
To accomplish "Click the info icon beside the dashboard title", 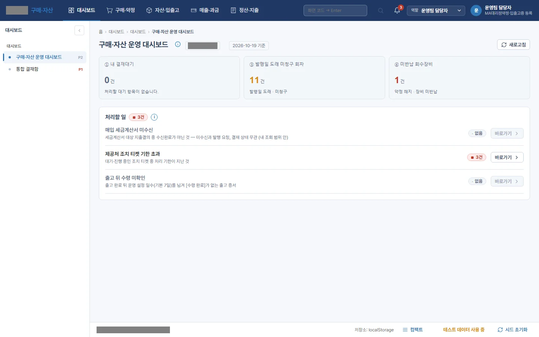I will coord(178,45).
